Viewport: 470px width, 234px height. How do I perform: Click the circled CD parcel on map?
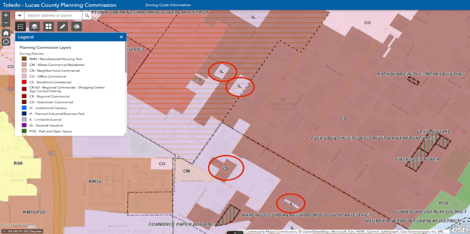225,168
